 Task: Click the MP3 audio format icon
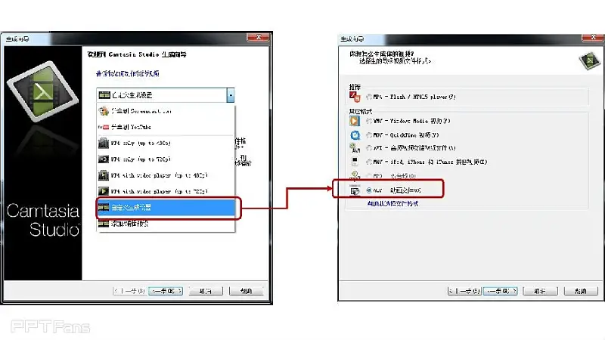tap(355, 176)
